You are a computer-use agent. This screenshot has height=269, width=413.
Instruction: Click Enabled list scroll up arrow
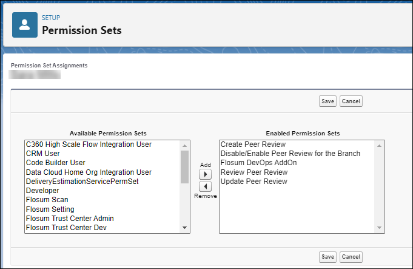[x=379, y=146]
